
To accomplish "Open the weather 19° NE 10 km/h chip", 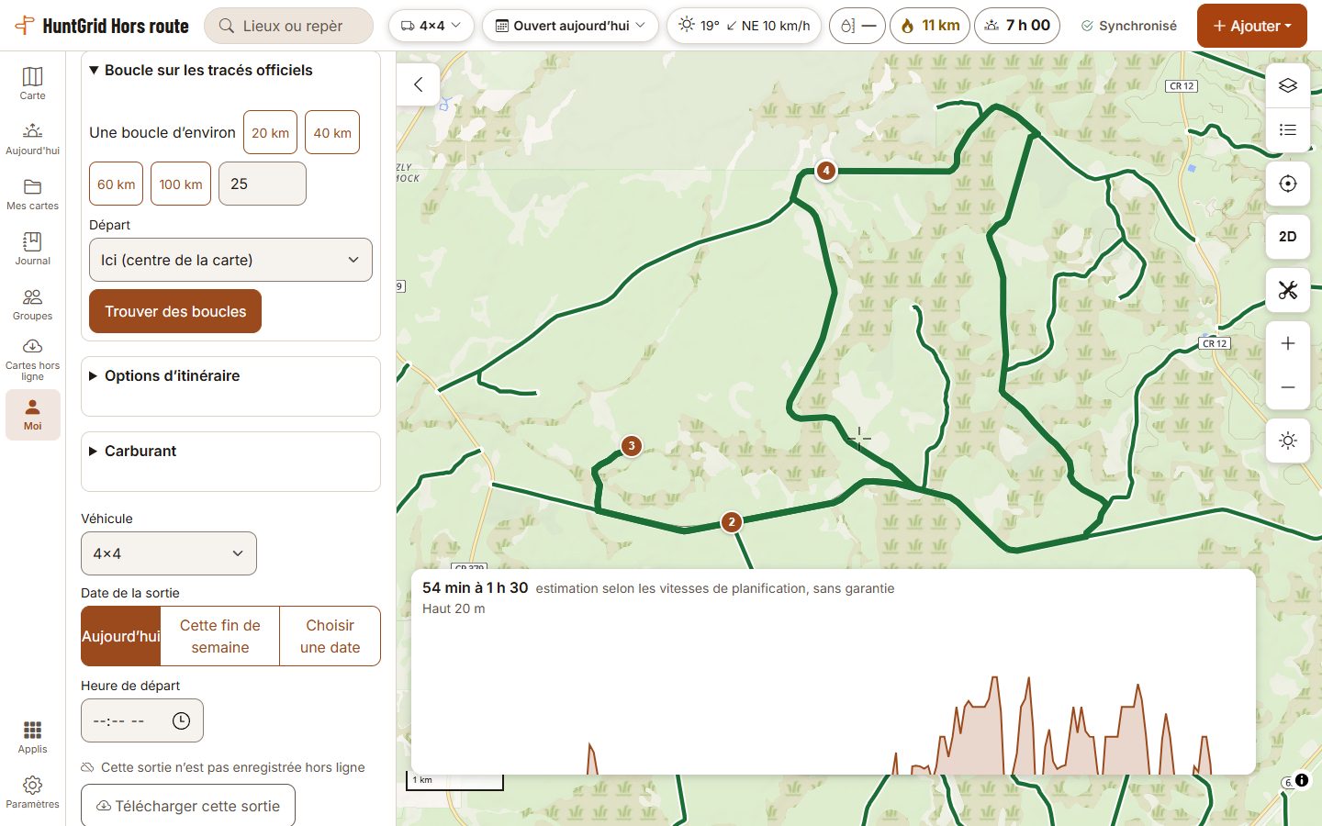I will click(745, 26).
